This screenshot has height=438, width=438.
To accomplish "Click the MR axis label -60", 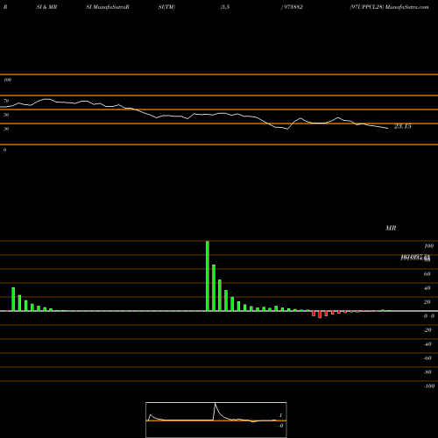I will pos(427,358).
